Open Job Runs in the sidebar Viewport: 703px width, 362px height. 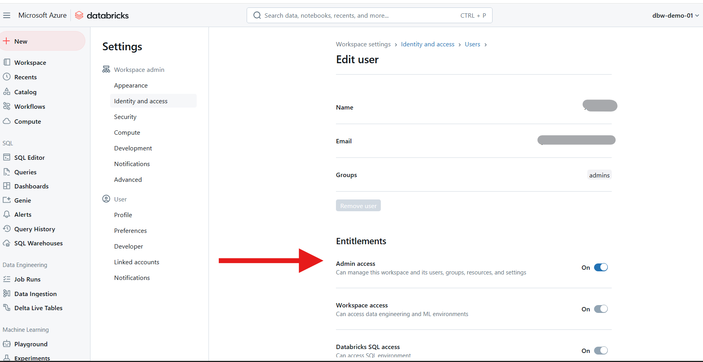[x=27, y=279]
